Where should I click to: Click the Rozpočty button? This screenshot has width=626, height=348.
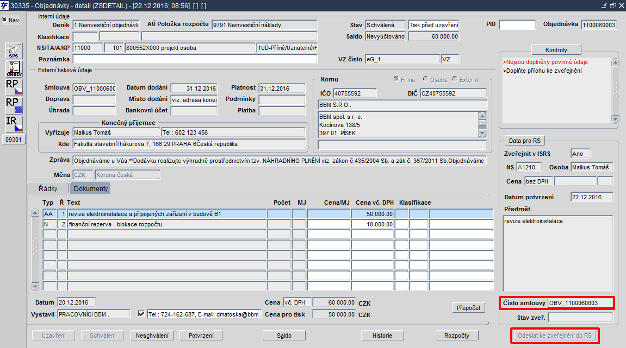pos(457,336)
